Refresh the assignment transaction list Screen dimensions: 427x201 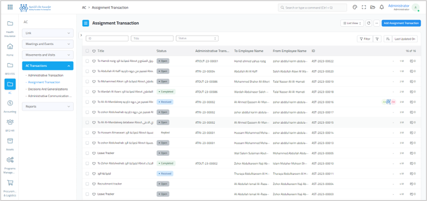coord(368,23)
